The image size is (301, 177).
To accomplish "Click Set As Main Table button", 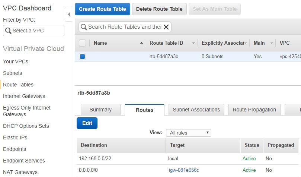I will click(x=215, y=9).
